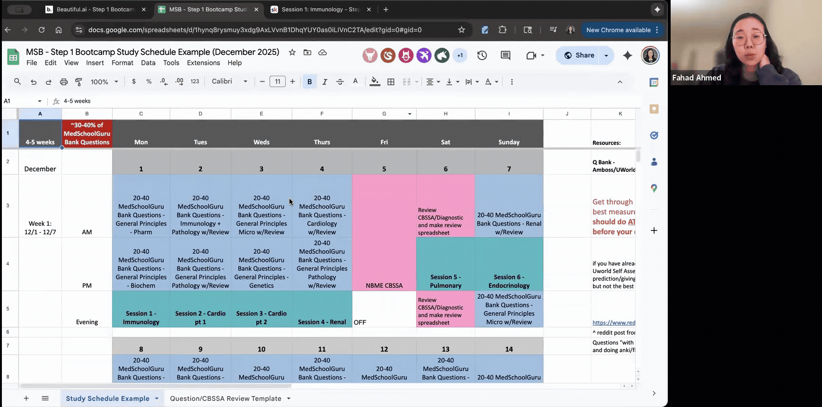Print the spreadsheet using printer icon
Image resolution: width=822 pixels, height=407 pixels.
tap(63, 82)
